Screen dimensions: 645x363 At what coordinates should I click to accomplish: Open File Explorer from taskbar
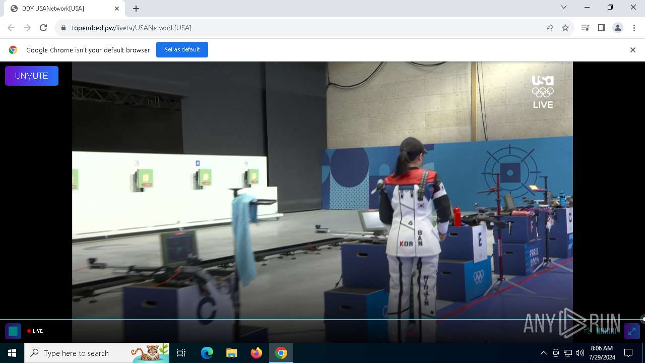click(231, 353)
